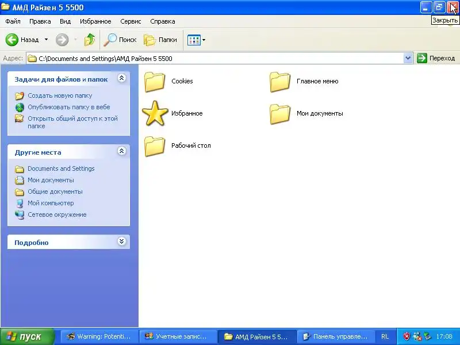
Task: Switch to Warning: Potenti... taskbar window
Action: [99, 336]
